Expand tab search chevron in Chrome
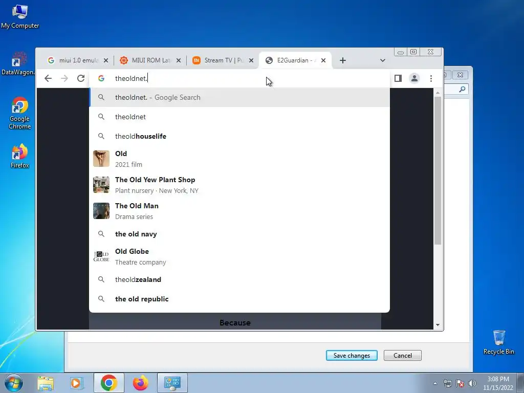The image size is (524, 393). coord(383,60)
